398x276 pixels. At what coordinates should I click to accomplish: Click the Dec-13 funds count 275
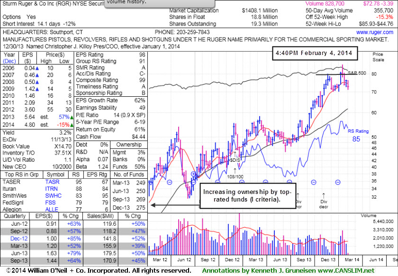pos(141,208)
